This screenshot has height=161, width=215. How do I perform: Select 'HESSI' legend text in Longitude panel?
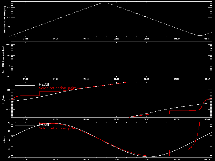point(44,84)
